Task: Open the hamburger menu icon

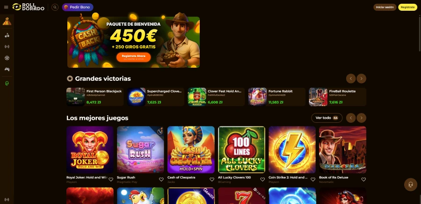Action: [x=6, y=7]
